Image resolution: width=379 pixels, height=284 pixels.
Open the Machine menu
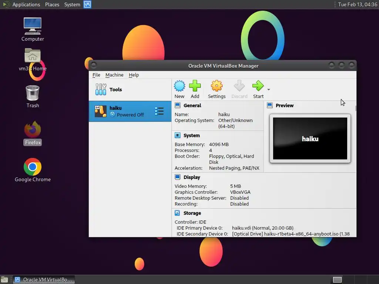pyautogui.click(x=114, y=75)
